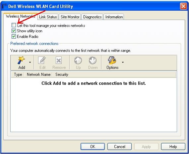Click the Up arrow icon

point(78,60)
